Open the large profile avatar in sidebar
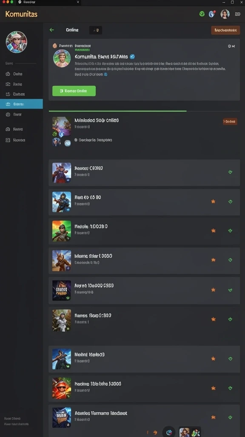 (x=17, y=42)
